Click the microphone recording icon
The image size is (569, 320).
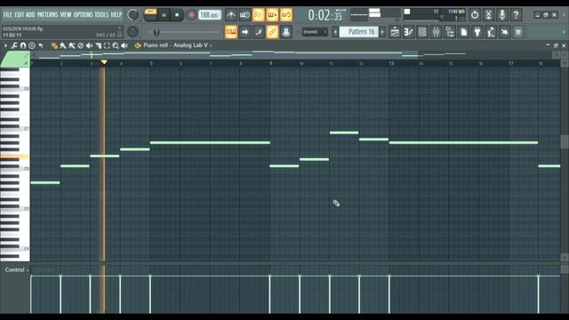502,15
